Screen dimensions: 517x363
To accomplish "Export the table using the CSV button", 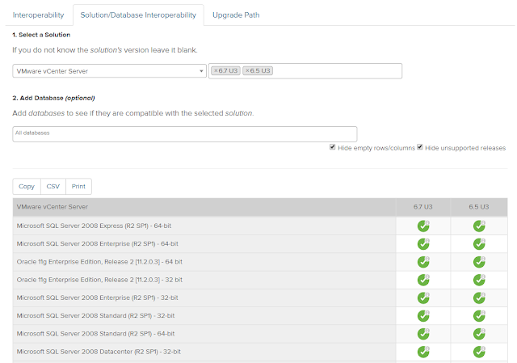I will tap(53, 187).
